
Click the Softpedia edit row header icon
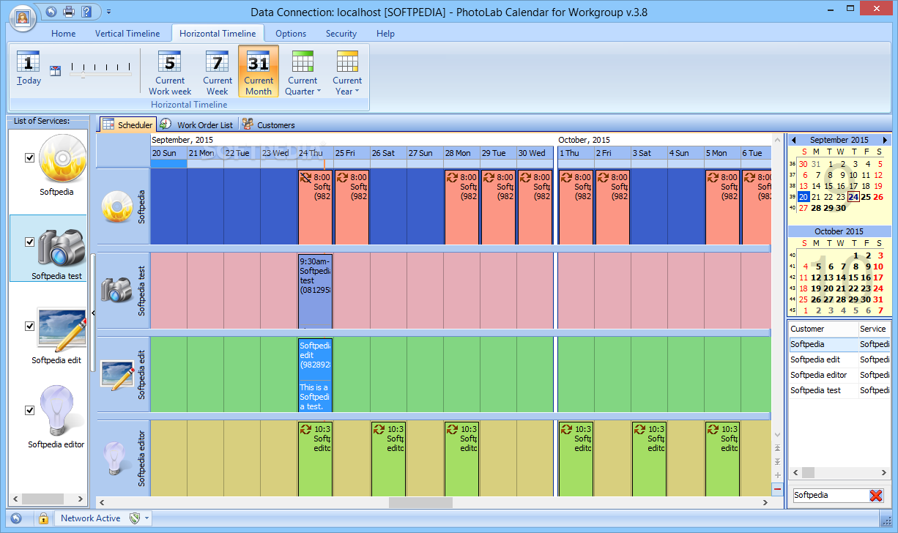[x=116, y=373]
